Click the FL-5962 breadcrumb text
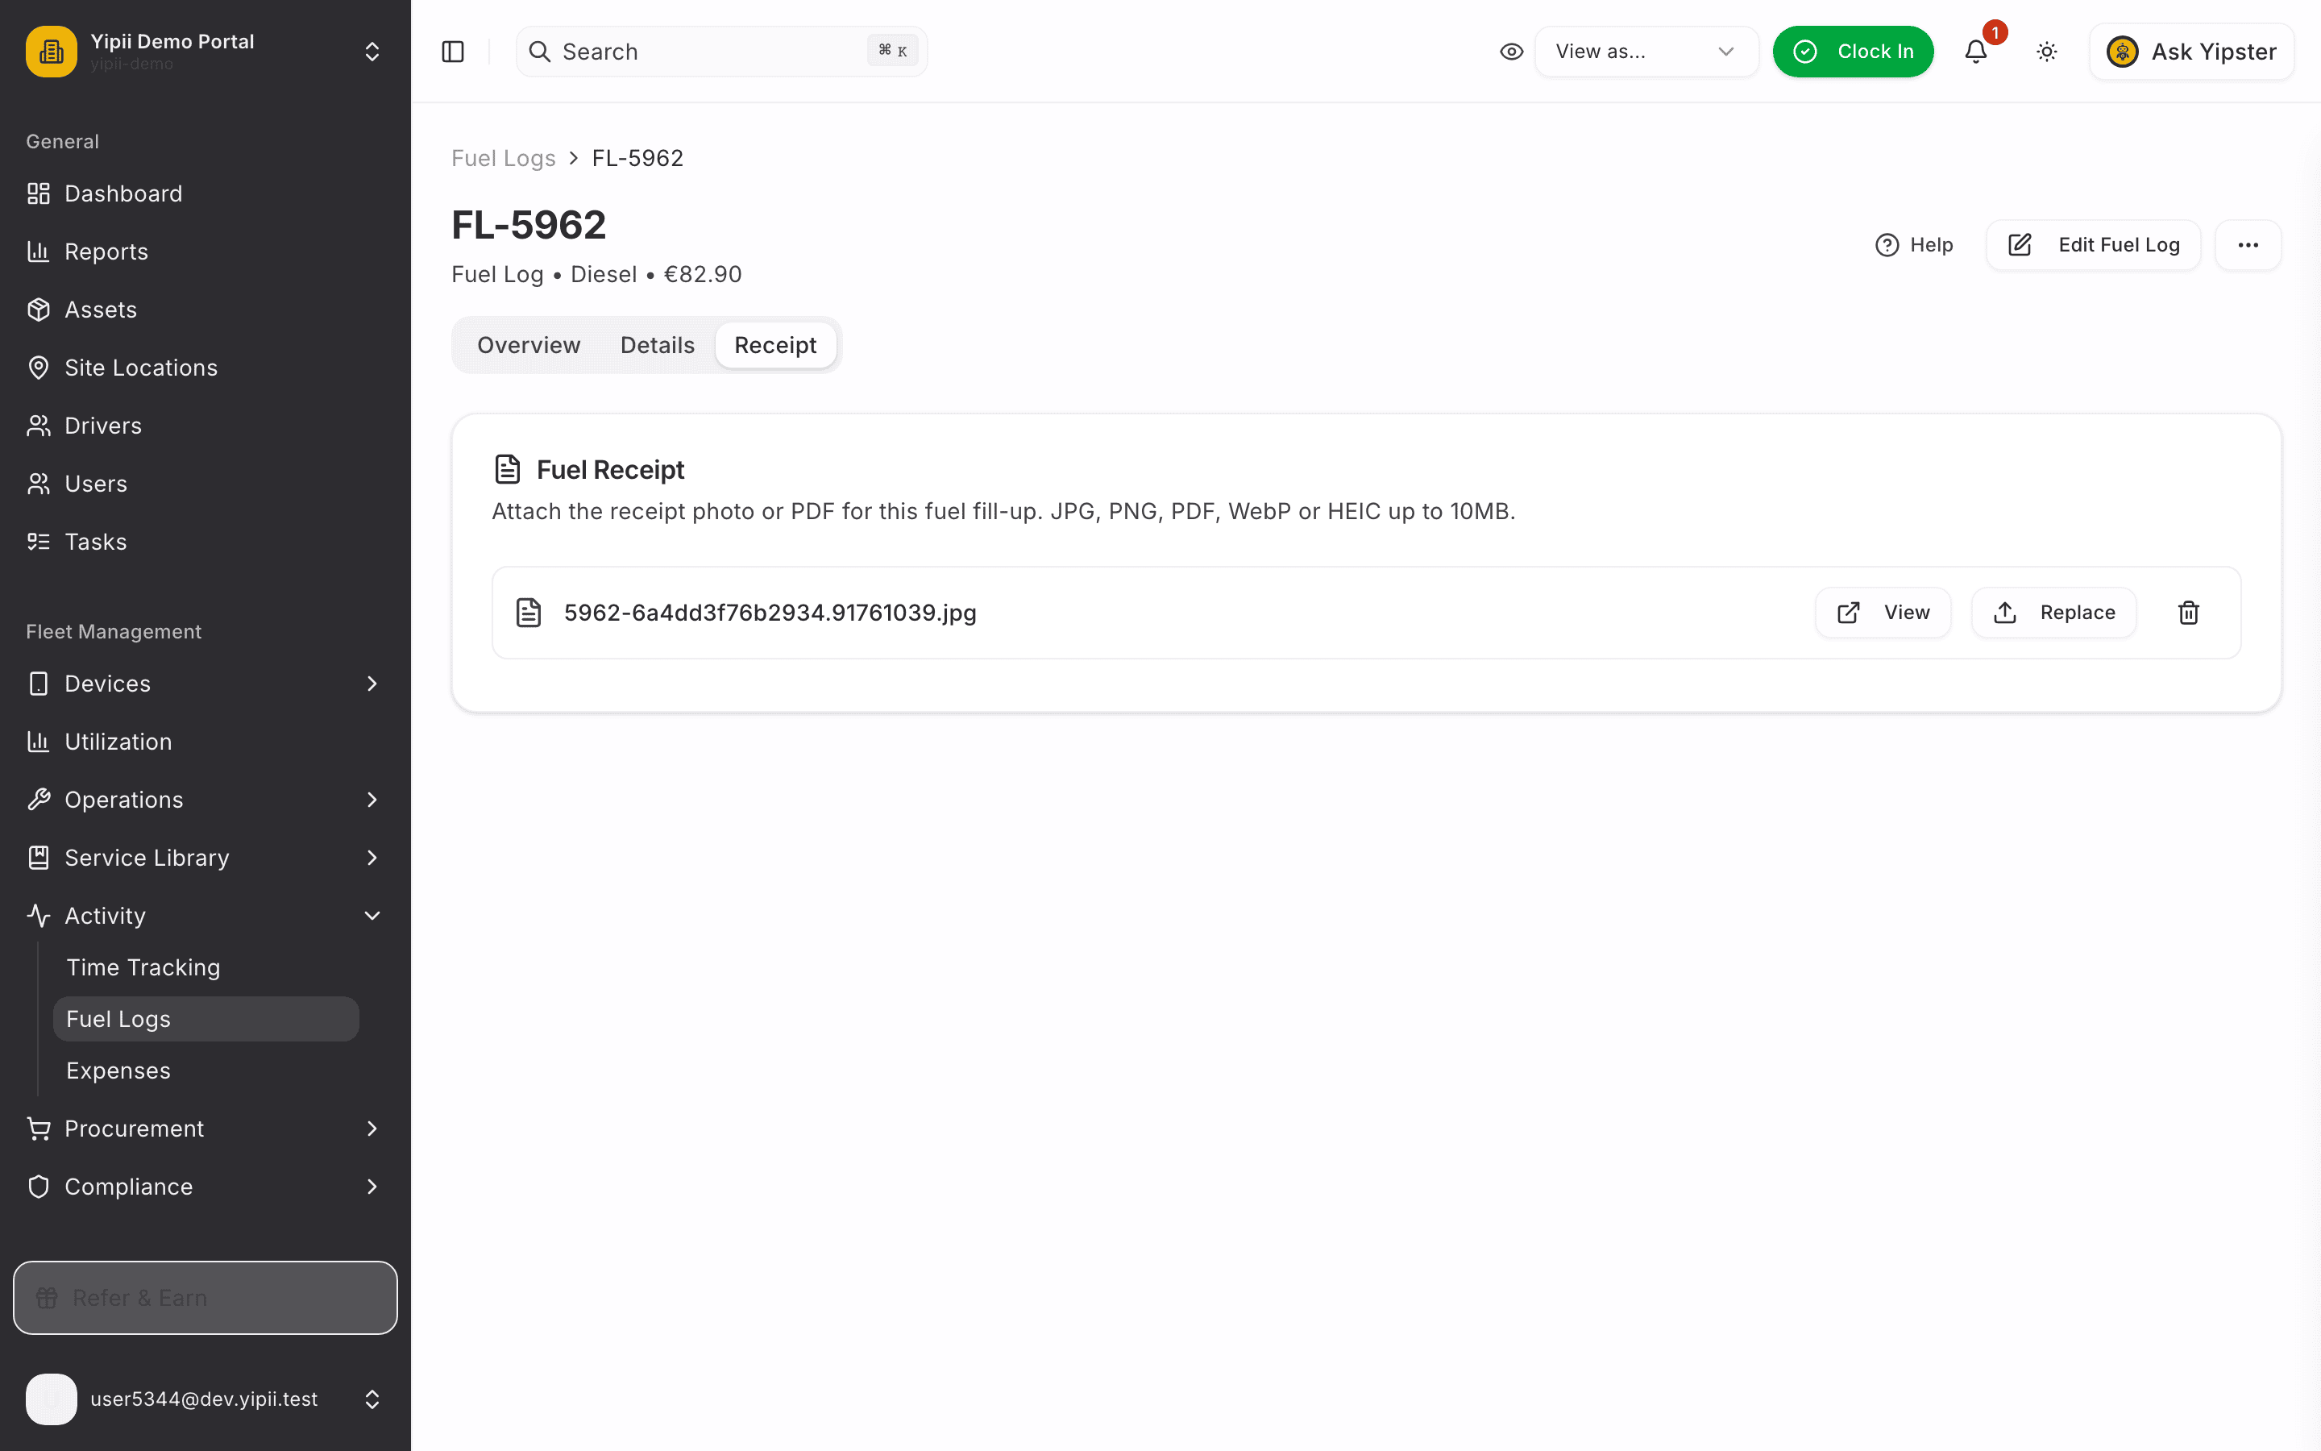Viewport: 2321px width, 1451px height. (637, 158)
